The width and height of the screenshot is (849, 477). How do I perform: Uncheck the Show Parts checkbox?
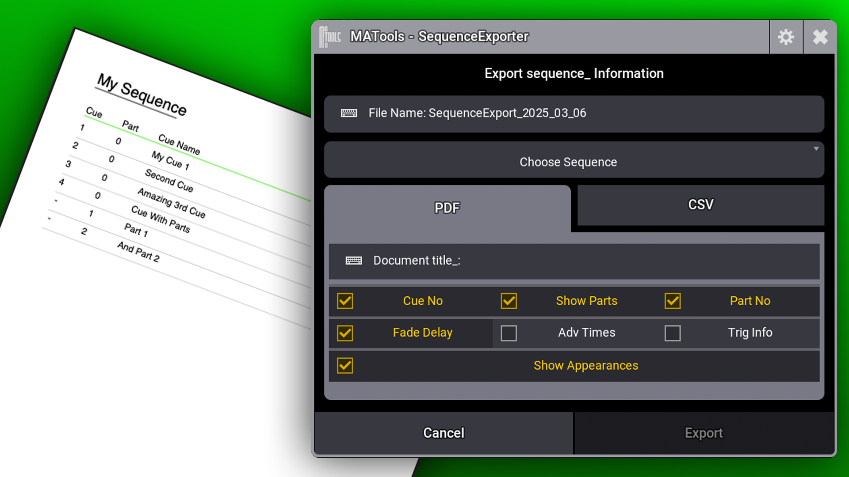coord(509,301)
